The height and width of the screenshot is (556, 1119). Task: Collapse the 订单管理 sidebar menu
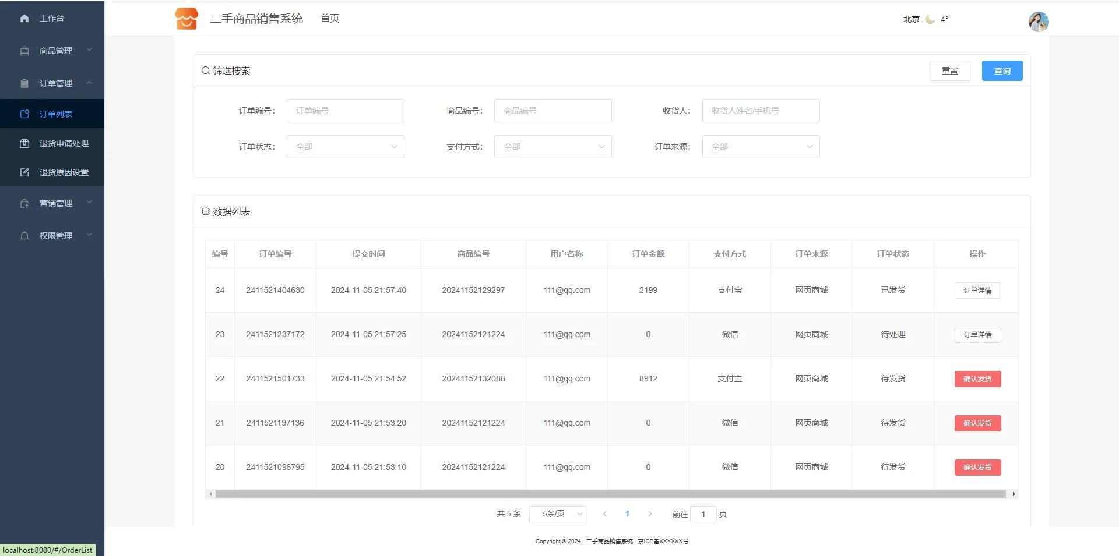(x=56, y=83)
